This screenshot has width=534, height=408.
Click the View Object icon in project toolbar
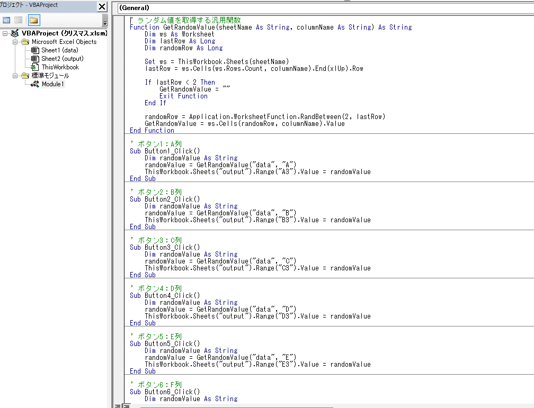click(19, 21)
